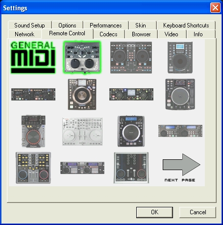The image size is (223, 225).
Task: Open the Skin tab
Action: (141, 25)
